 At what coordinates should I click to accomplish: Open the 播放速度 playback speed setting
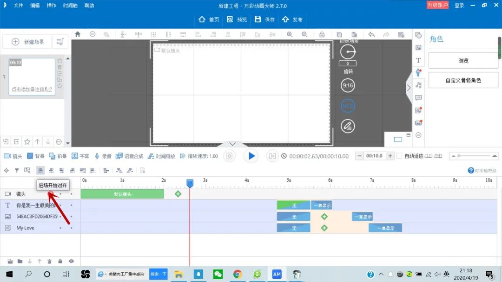tap(199, 156)
